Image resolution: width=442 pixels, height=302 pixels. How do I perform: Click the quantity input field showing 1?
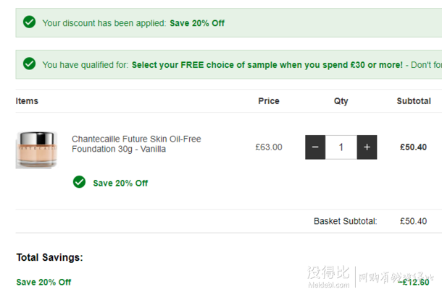click(x=341, y=147)
